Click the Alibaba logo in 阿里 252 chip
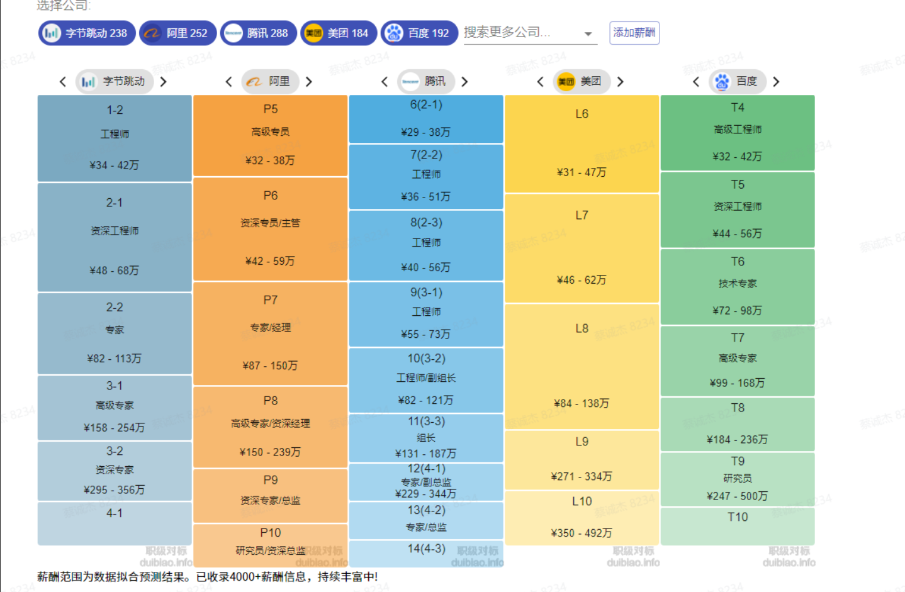This screenshot has width=905, height=592. click(x=152, y=33)
